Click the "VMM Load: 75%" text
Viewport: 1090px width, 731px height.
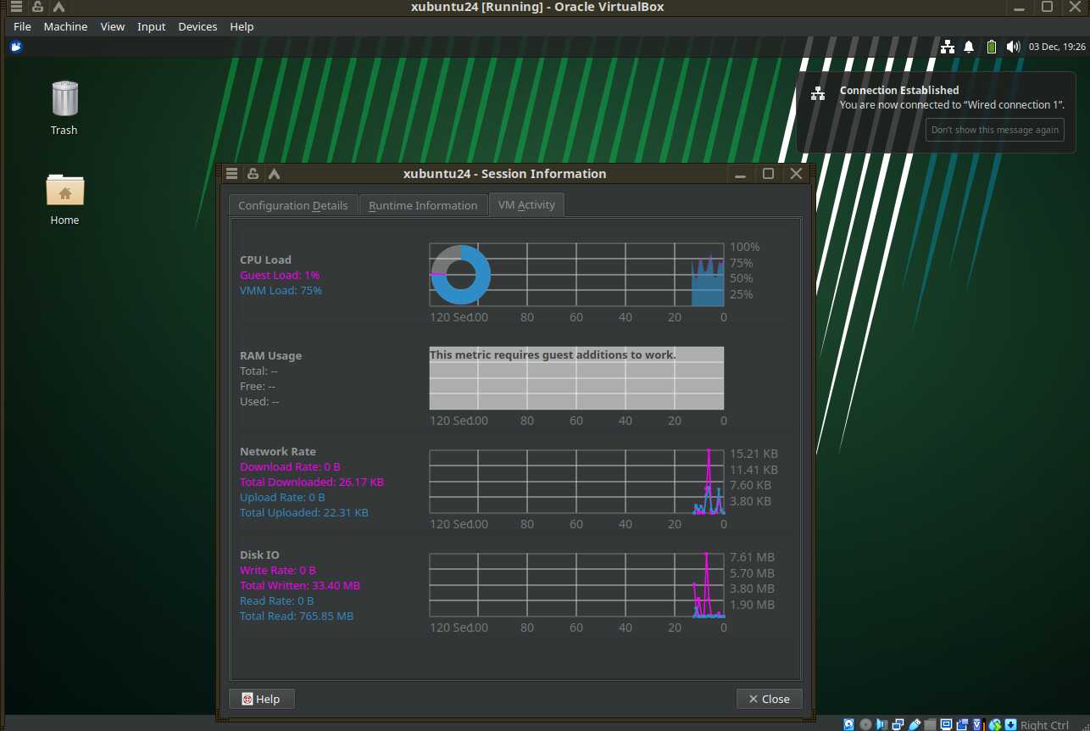click(x=281, y=291)
